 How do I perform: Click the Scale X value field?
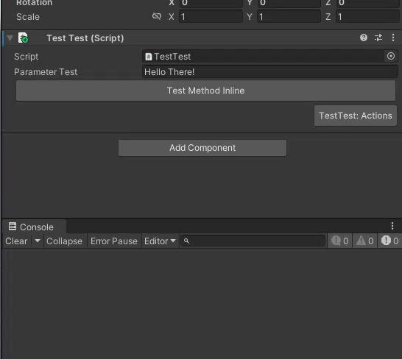tap(211, 17)
